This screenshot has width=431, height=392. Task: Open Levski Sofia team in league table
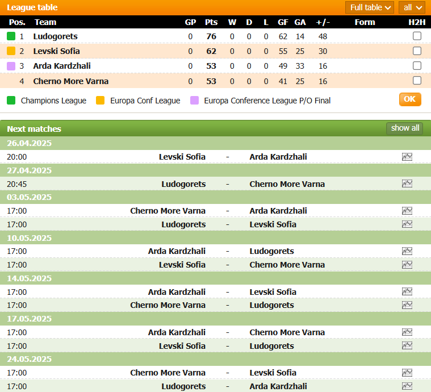pos(56,51)
